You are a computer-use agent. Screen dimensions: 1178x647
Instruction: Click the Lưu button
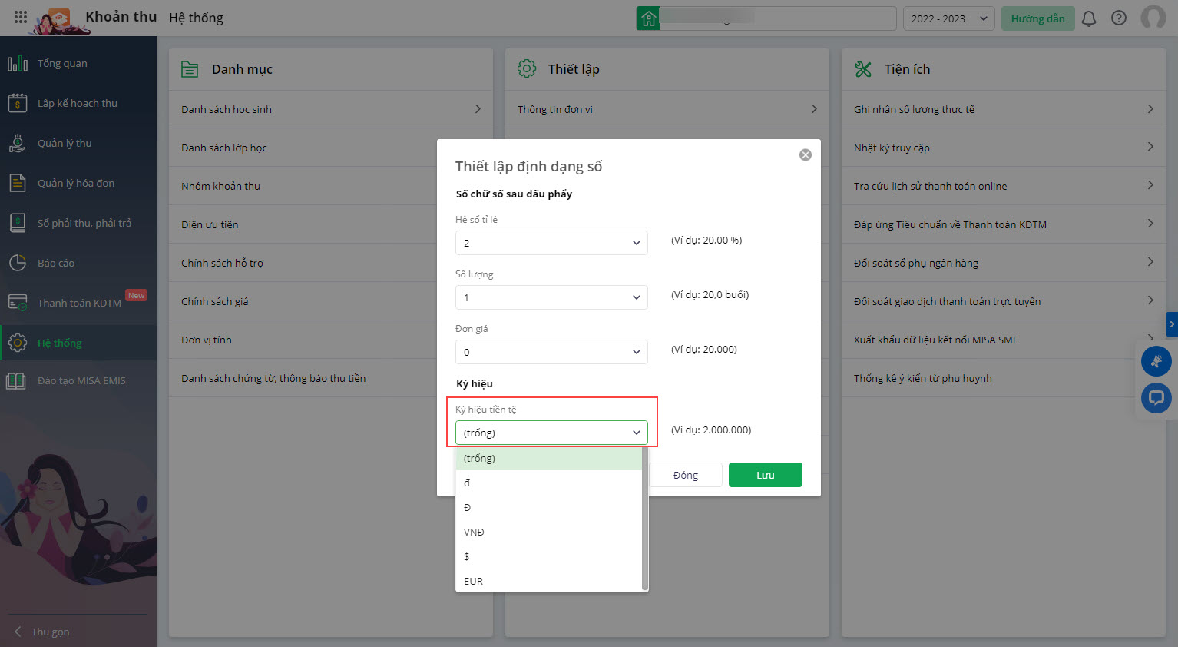click(x=765, y=475)
